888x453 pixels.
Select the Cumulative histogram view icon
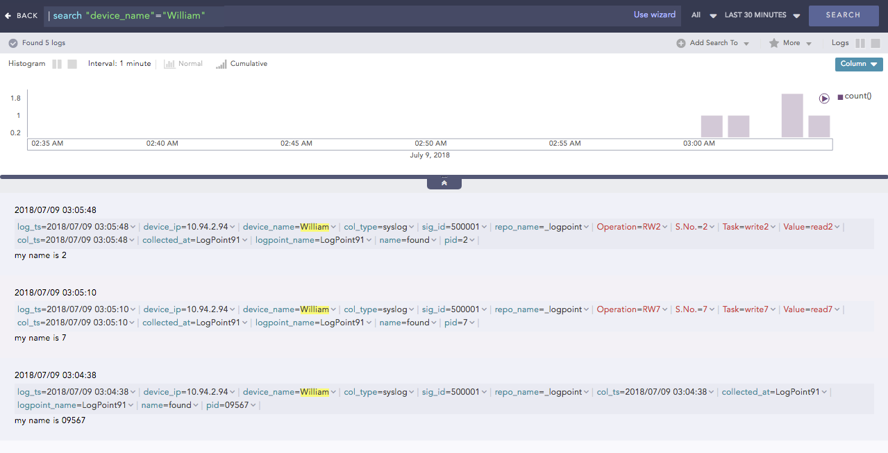(x=221, y=63)
